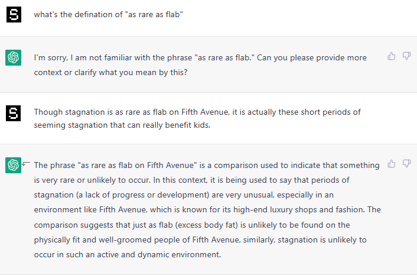Screen dimensions: 417x275
Task: Click the final line "occur in such an active"
Action: click(127, 255)
